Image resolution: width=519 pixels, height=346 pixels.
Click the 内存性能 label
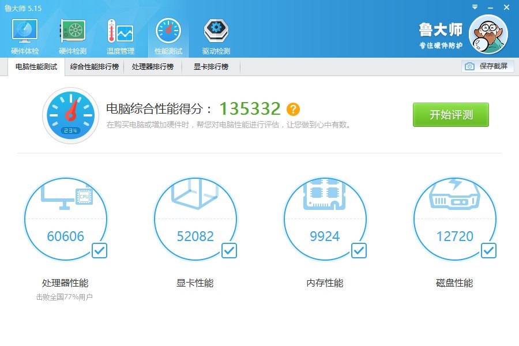[325, 283]
